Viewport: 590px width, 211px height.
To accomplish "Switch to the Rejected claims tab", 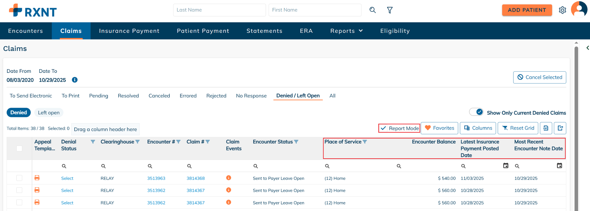I will point(216,96).
